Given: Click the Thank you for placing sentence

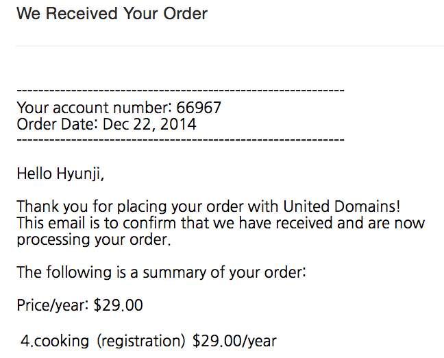Looking at the screenshot, I should 209,206.
